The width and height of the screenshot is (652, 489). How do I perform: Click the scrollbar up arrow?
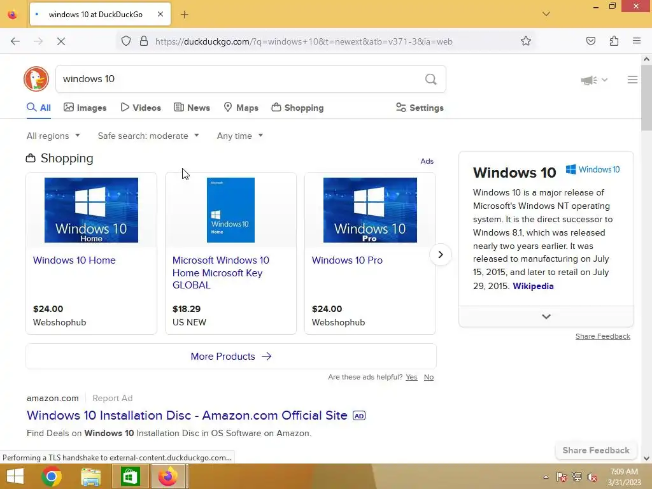[x=646, y=59]
